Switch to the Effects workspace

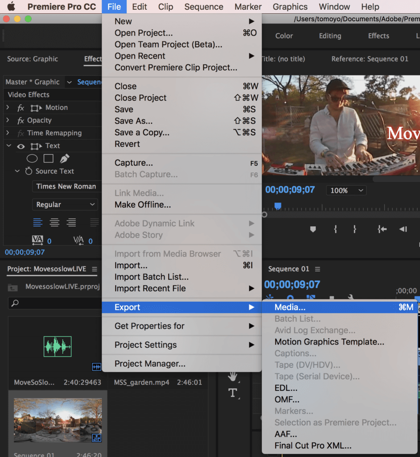(379, 36)
